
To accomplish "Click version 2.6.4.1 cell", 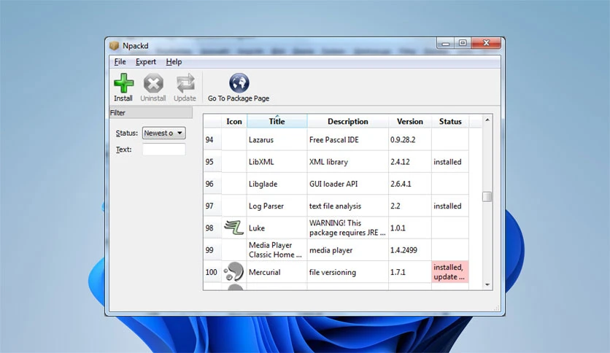I will (x=409, y=184).
